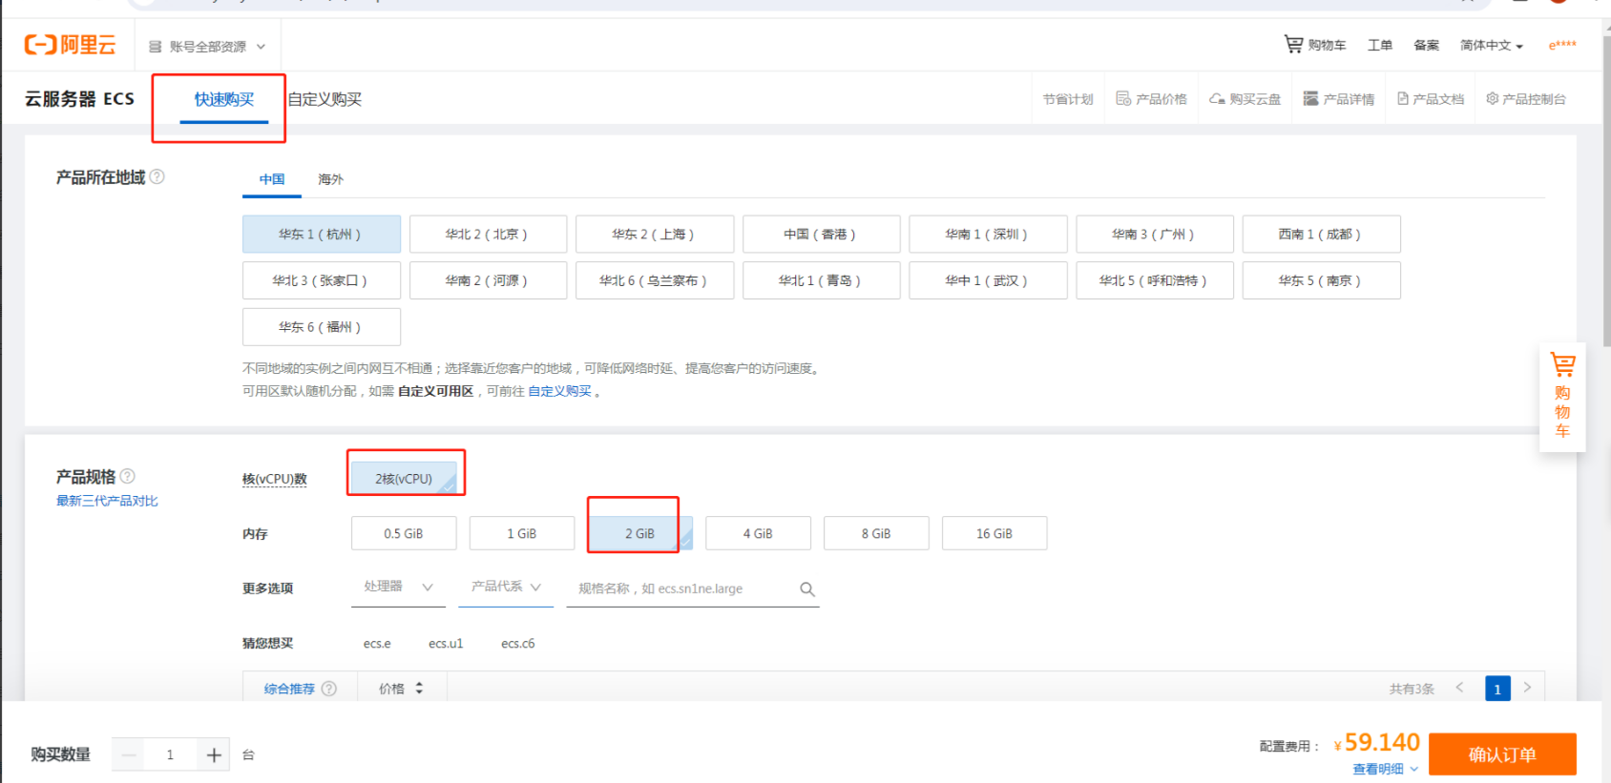Choose 2 GiB memory
Viewport: 1611px width, 783px height.
640,533
